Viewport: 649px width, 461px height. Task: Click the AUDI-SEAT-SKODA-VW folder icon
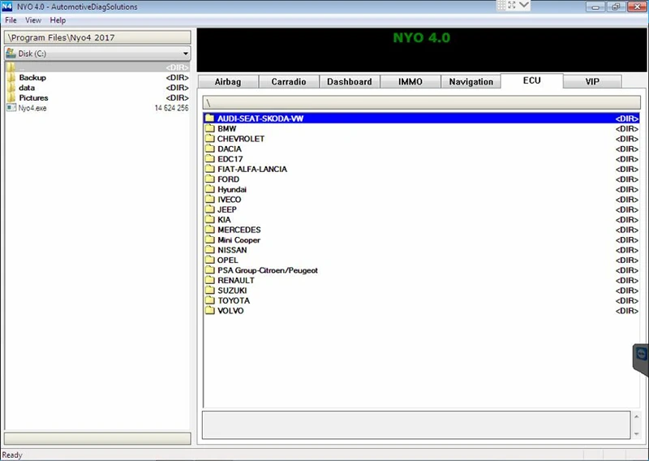point(210,118)
